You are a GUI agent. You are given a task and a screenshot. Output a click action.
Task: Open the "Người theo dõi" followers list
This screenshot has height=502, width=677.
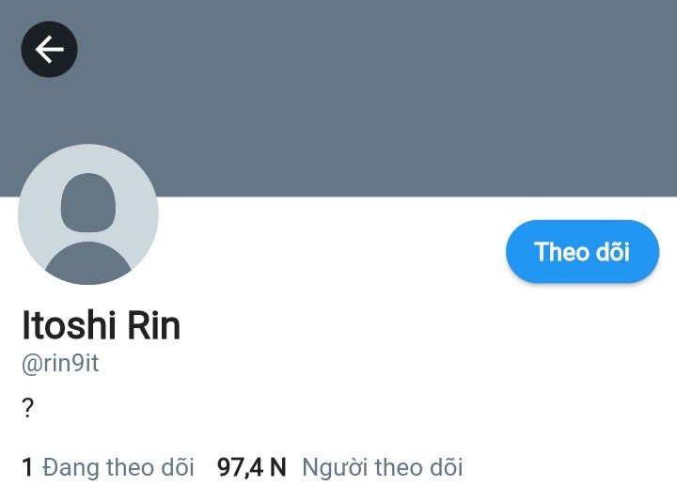tap(383, 467)
